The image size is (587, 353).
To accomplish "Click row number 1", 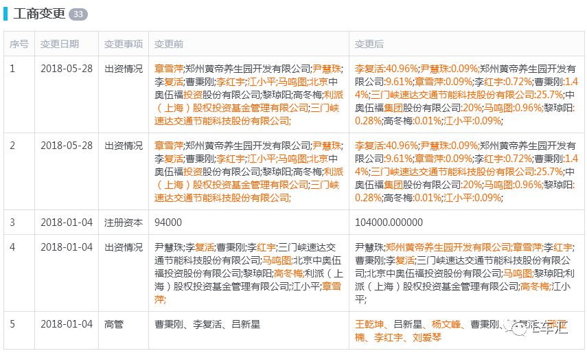I will [12, 69].
